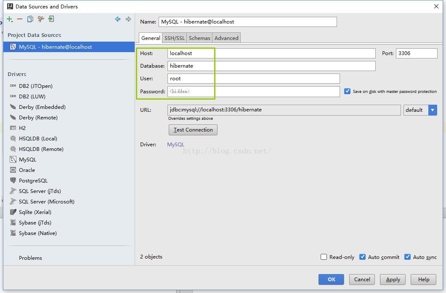
Task: Select the H2 driver
Action: tap(22, 128)
